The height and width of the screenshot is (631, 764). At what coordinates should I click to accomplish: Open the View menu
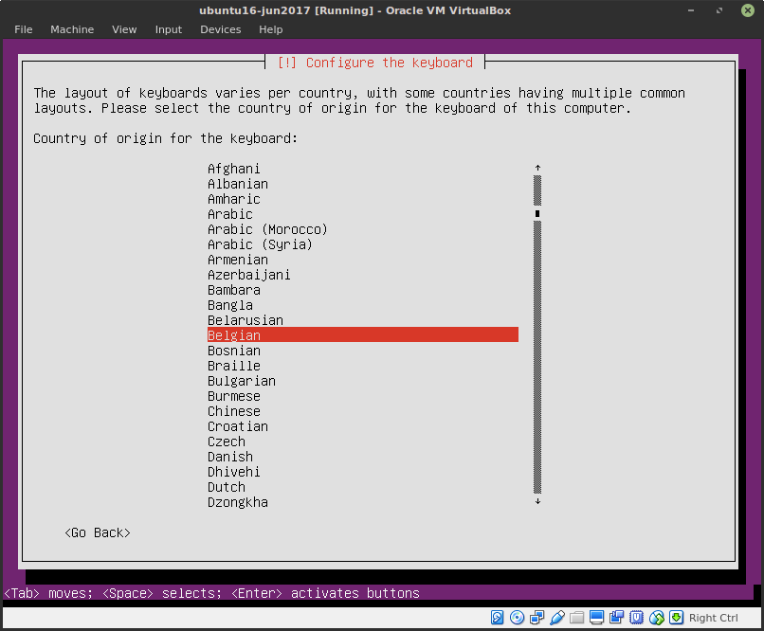124,29
